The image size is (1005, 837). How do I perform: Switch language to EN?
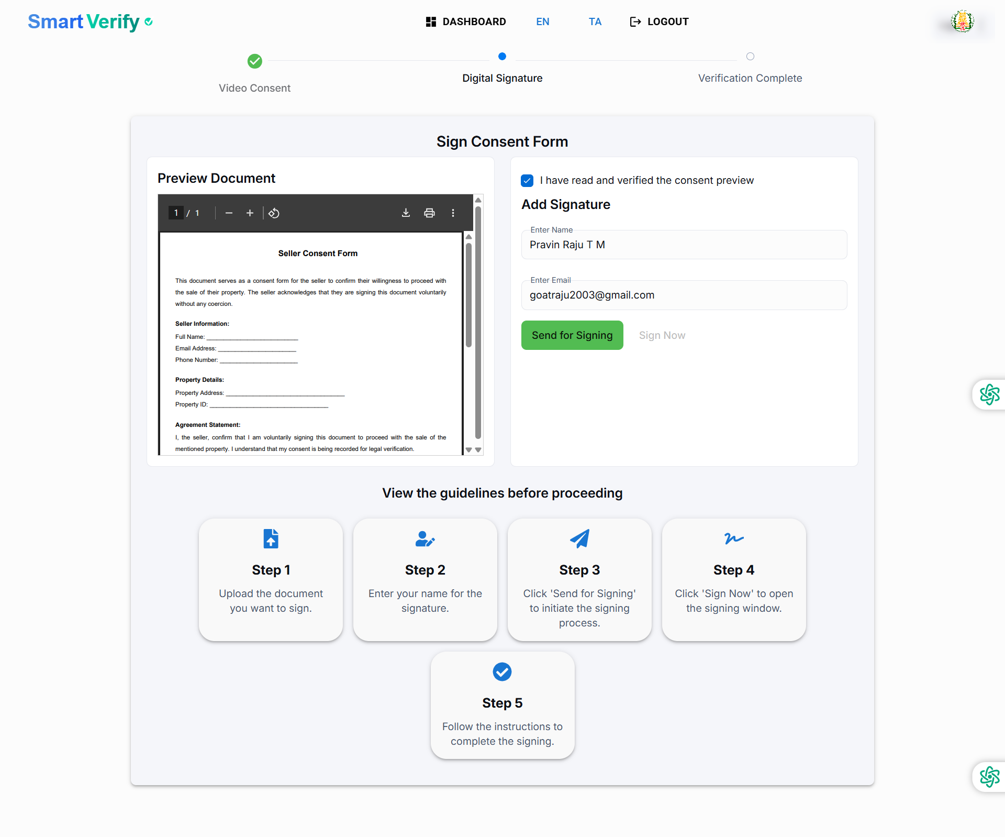coord(542,21)
